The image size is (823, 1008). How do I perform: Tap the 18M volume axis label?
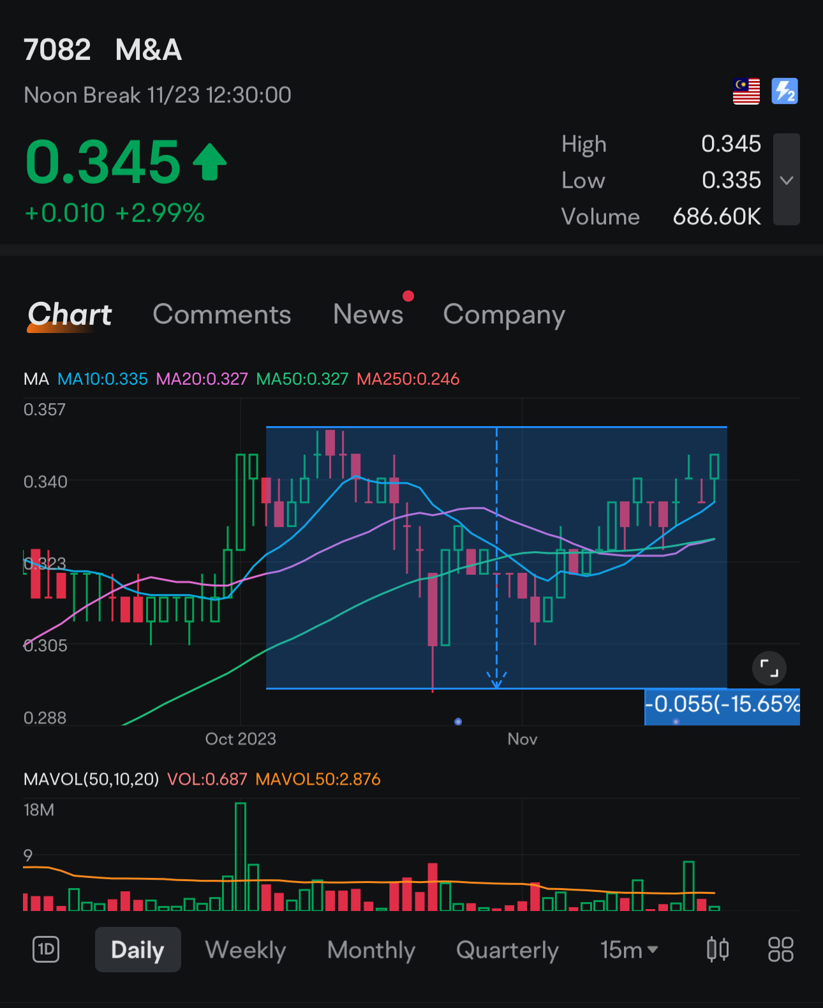[x=39, y=810]
